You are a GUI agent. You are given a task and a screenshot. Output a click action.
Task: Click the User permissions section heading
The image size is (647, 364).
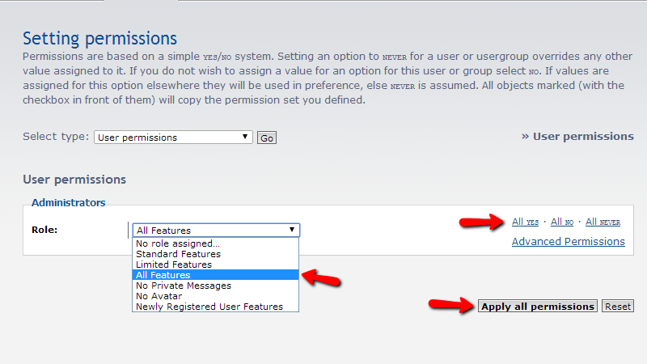pos(74,180)
